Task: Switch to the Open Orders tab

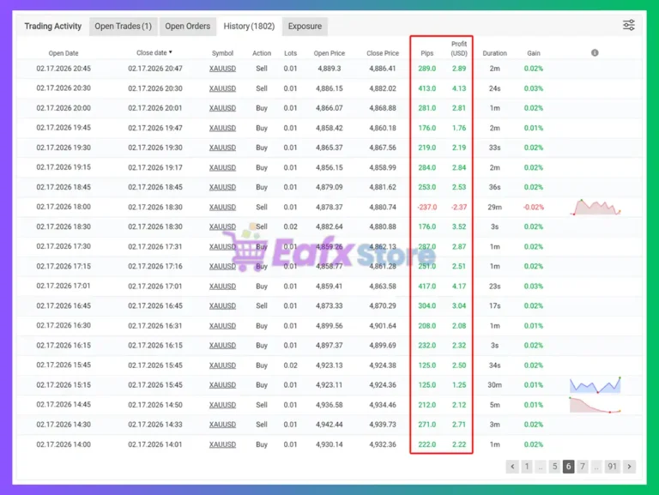Action: pyautogui.click(x=187, y=27)
